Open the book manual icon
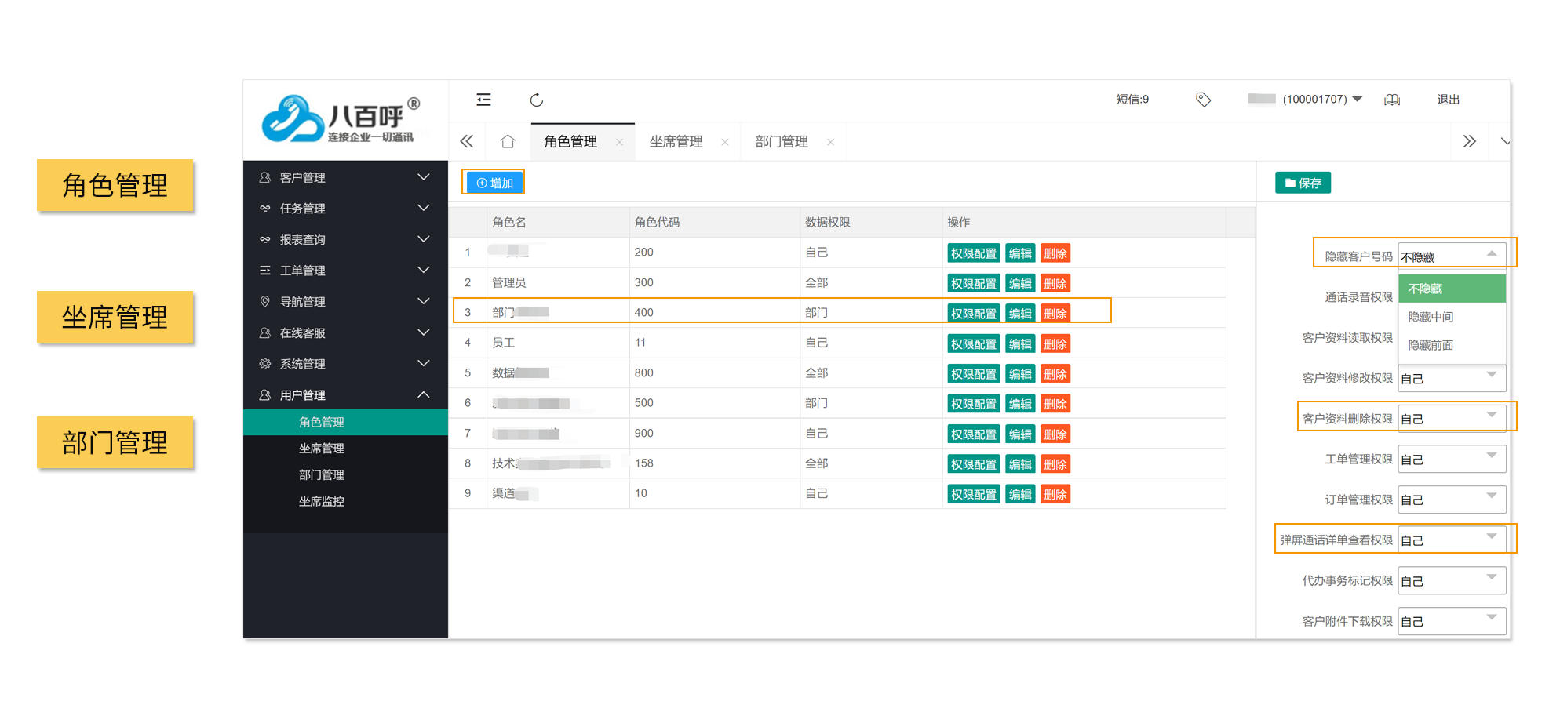This screenshot has height=723, width=1549. 1392,100
